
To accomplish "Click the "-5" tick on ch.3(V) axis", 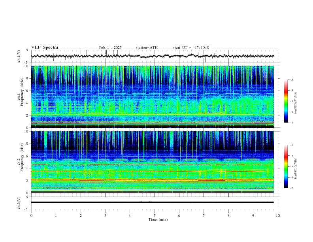I will [27, 209].
